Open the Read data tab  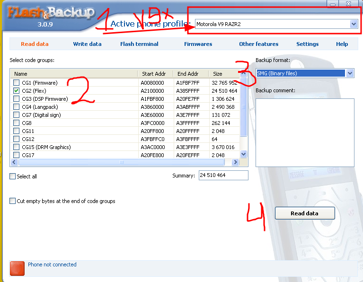tap(35, 44)
